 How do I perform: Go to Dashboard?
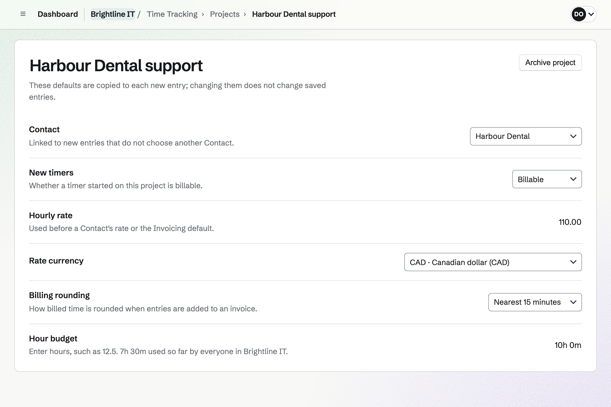(58, 14)
